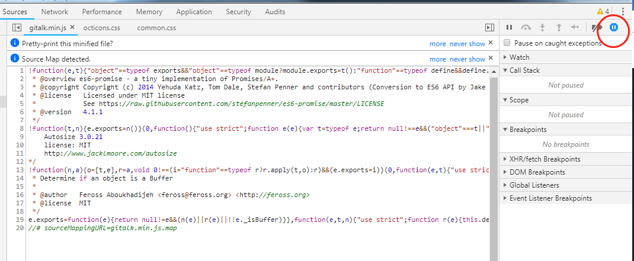Show the file navigator sidebar

tap(17, 27)
